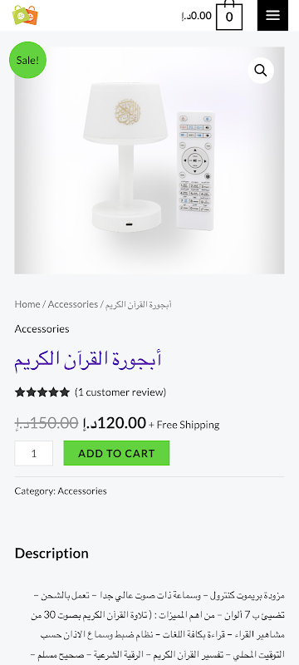Open the shopping cart bag icon
This screenshot has width=299, height=665.
[x=229, y=16]
